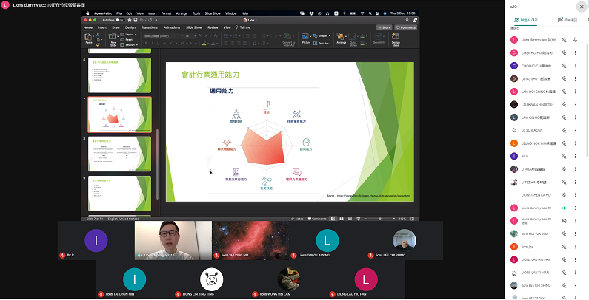Toggle the microphone icon for CHEN HO PAN
Image resolution: width=589 pixels, height=300 pixels.
click(564, 52)
